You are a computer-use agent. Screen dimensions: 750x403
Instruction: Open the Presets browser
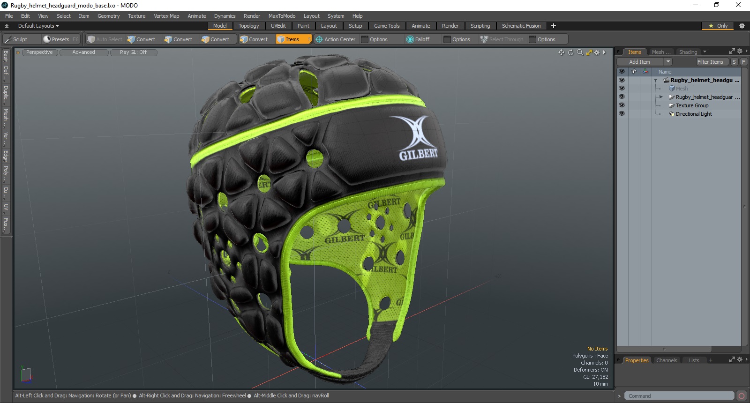tap(60, 39)
